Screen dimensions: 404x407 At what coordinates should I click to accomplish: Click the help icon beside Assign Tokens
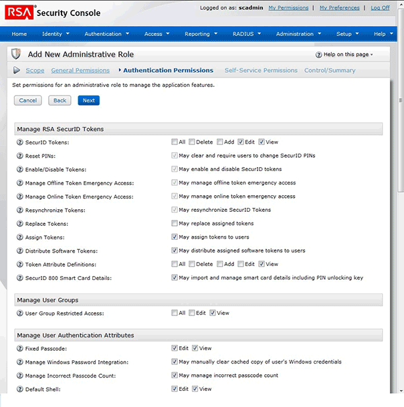coord(20,237)
